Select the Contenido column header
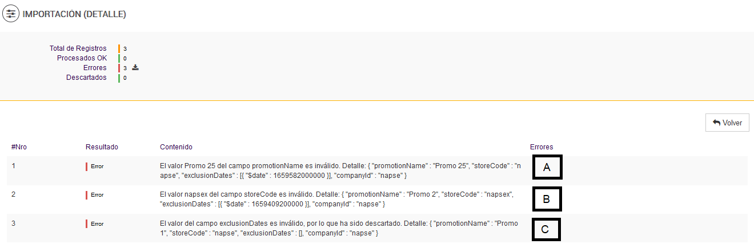 point(176,147)
